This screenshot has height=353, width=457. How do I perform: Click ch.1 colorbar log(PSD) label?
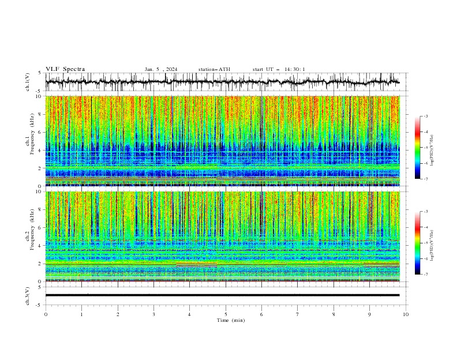(x=432, y=151)
